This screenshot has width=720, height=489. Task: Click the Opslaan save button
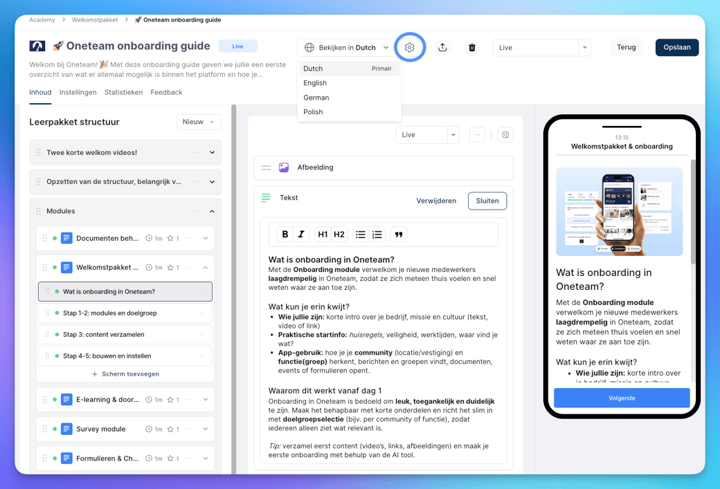677,47
